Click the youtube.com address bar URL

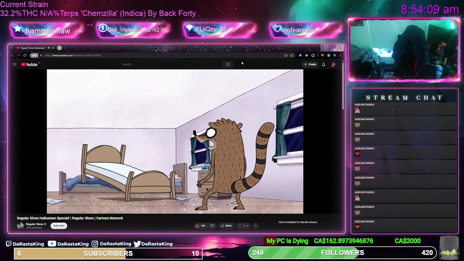(x=72, y=55)
